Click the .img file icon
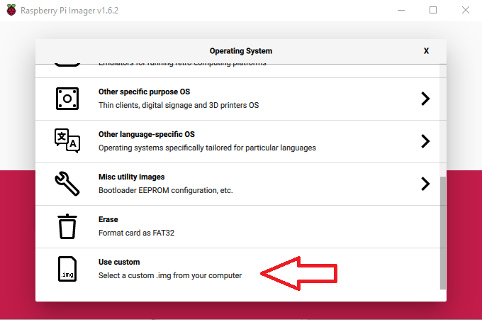This screenshot has height=320, width=482. pos(67,269)
